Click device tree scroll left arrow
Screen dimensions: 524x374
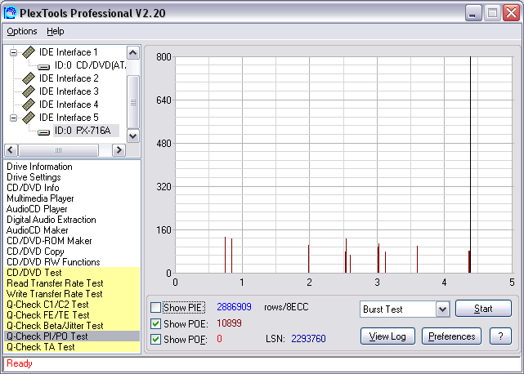click(x=11, y=150)
